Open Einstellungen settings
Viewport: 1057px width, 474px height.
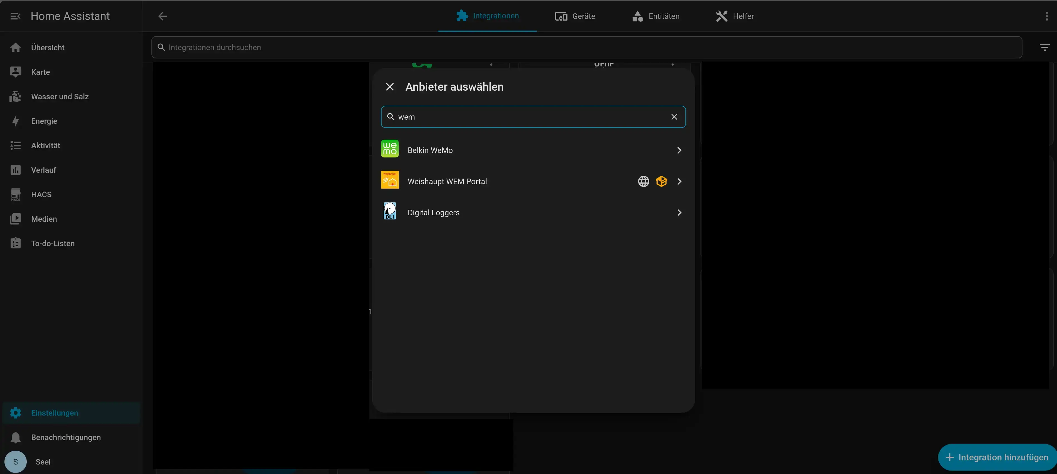(72, 413)
